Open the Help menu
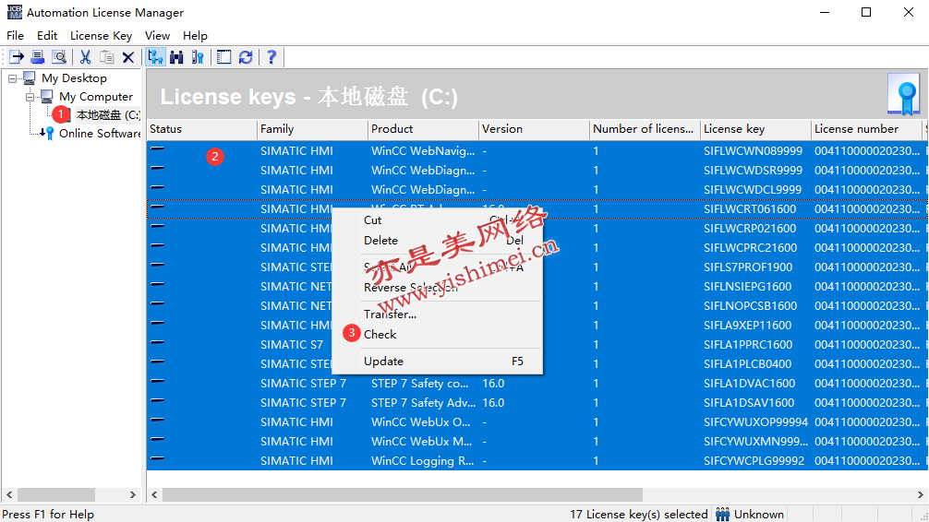This screenshot has width=929, height=522. tap(195, 36)
